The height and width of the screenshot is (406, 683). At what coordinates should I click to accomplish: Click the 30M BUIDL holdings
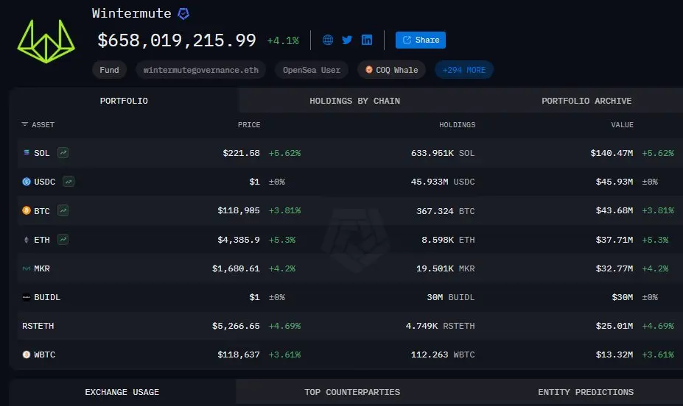(451, 297)
